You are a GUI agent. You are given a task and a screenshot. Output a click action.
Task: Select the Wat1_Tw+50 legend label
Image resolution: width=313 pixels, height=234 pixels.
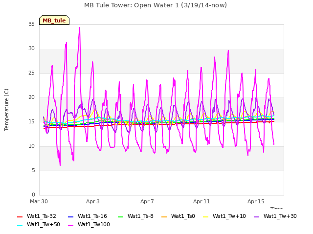[x=44, y=225]
